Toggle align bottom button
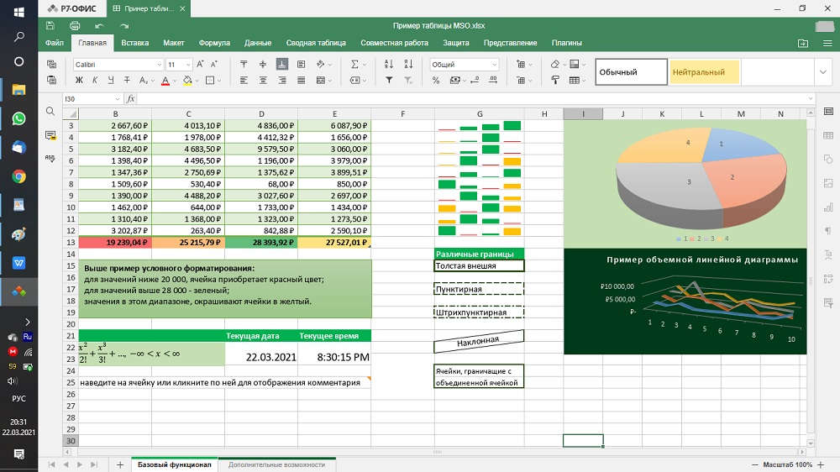This screenshot has width=840, height=472. click(281, 65)
